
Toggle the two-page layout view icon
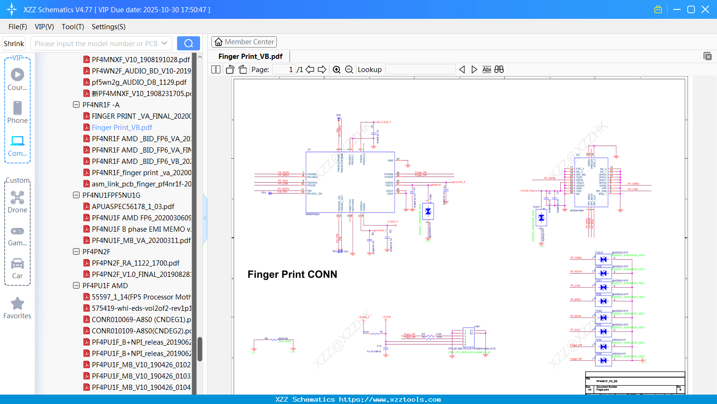pyautogui.click(x=216, y=70)
